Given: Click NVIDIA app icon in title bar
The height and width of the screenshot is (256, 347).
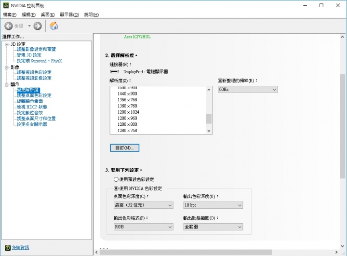Looking at the screenshot, I should click(6, 5).
